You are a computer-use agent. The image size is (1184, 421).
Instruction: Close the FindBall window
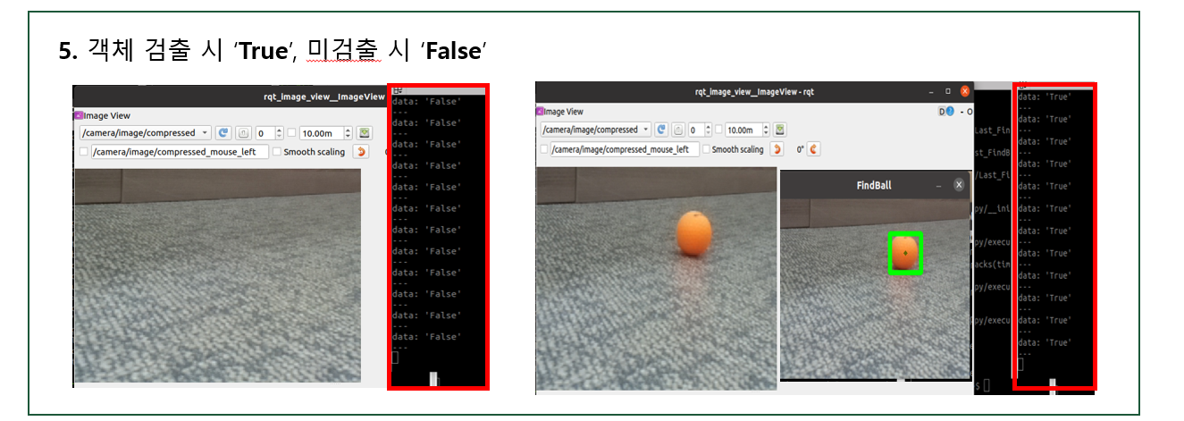click(x=959, y=185)
